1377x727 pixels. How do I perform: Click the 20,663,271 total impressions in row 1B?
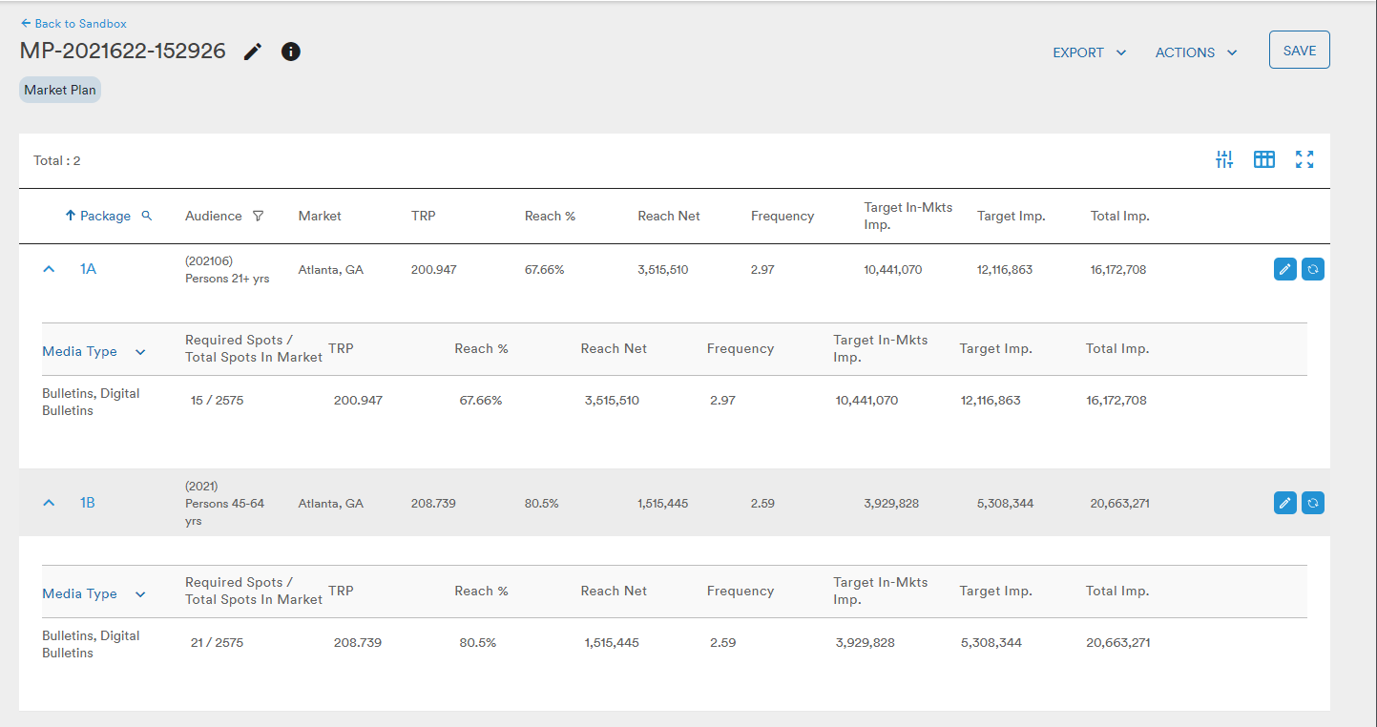pyautogui.click(x=1120, y=503)
